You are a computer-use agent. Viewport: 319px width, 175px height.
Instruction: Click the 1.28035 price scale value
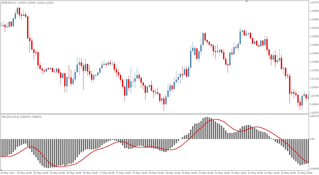pos(314,36)
